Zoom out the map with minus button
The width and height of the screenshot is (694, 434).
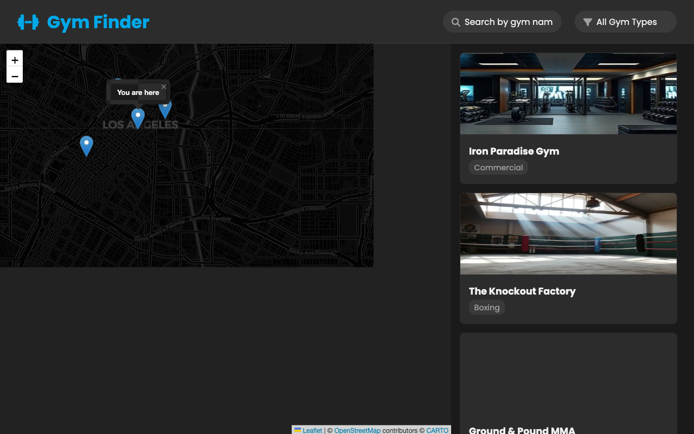tap(15, 75)
